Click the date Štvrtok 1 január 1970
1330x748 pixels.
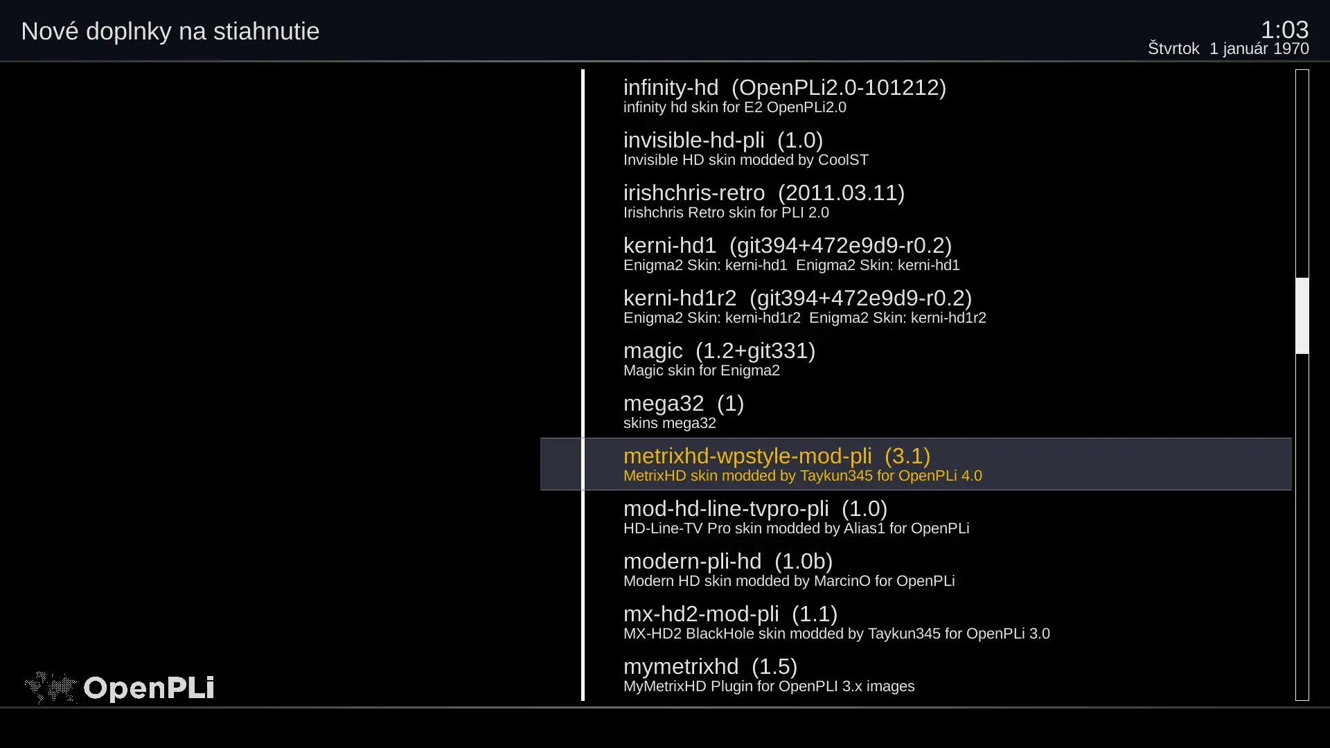click(1228, 48)
